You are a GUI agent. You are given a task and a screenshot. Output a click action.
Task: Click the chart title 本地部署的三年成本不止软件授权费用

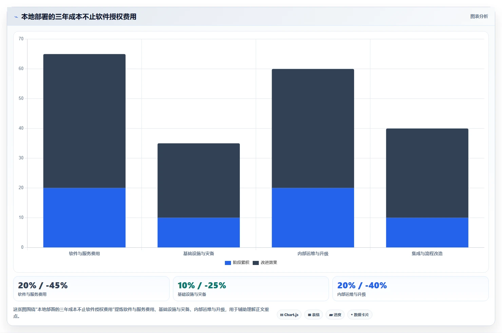pos(79,17)
